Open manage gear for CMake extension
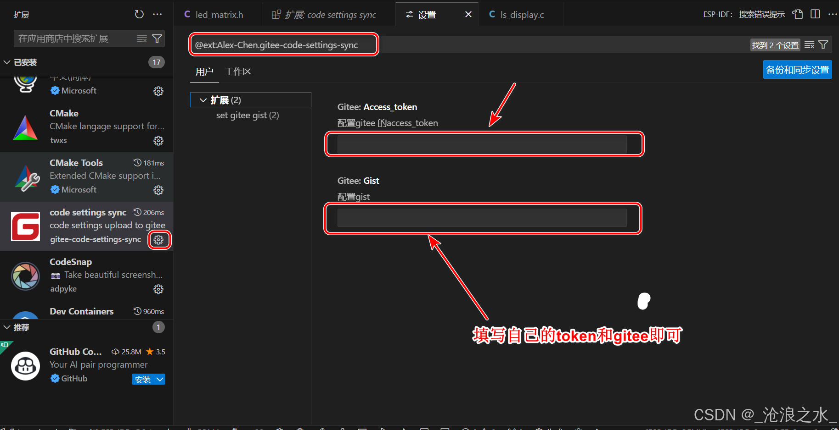 point(158,141)
